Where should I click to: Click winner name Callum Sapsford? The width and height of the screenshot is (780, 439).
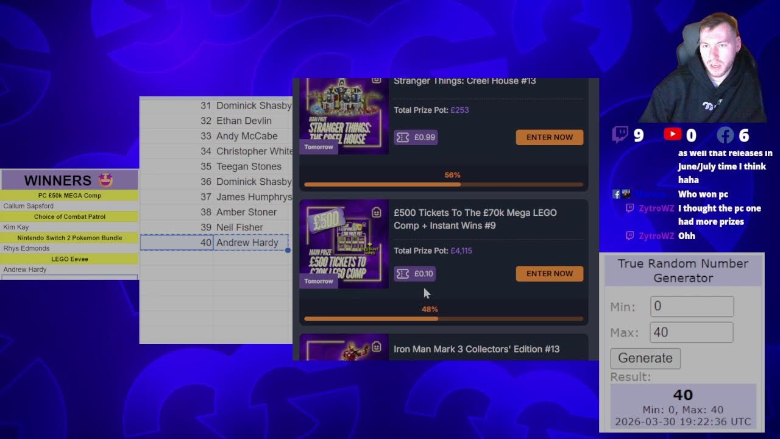[29, 206]
